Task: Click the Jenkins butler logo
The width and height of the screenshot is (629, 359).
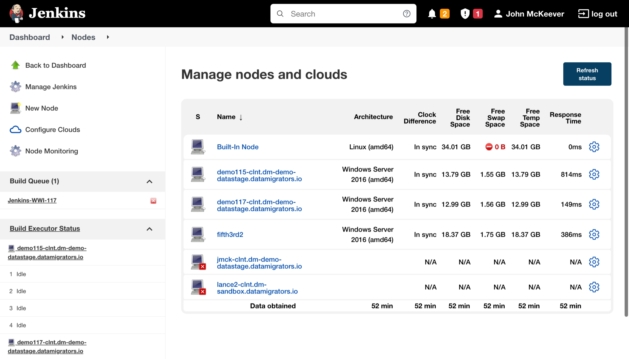Action: [x=16, y=13]
